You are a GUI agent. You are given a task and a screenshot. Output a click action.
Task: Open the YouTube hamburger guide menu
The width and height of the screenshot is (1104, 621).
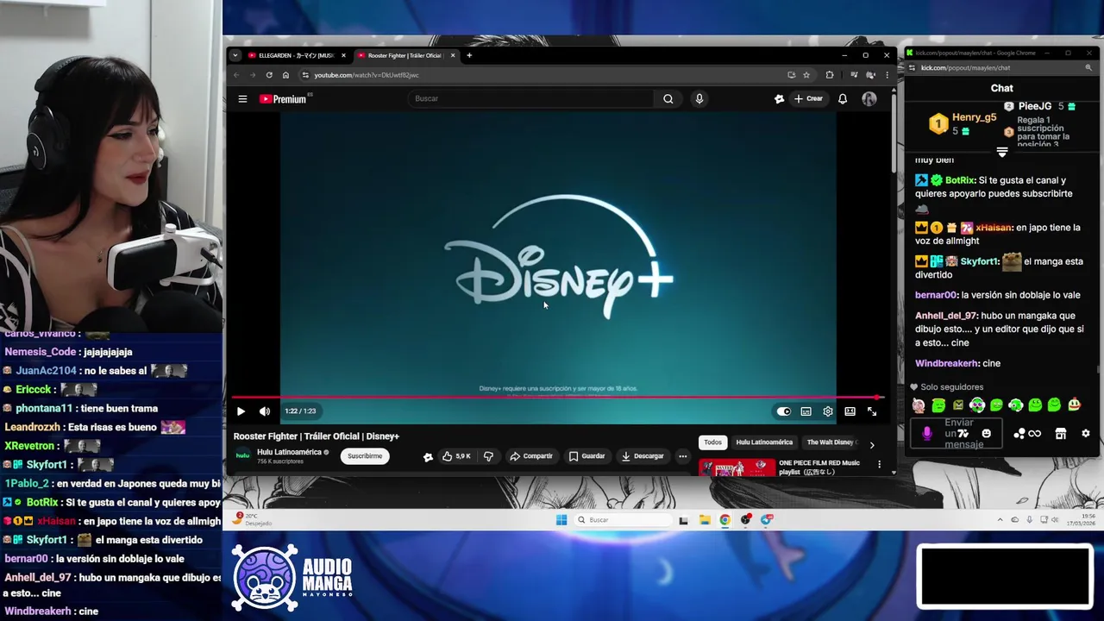tap(242, 98)
